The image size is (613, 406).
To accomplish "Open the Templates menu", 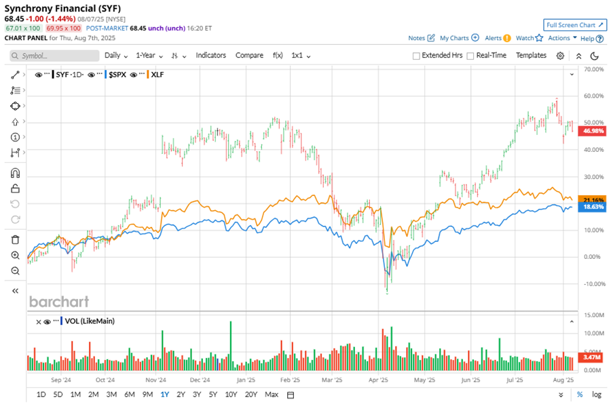I will tap(531, 56).
